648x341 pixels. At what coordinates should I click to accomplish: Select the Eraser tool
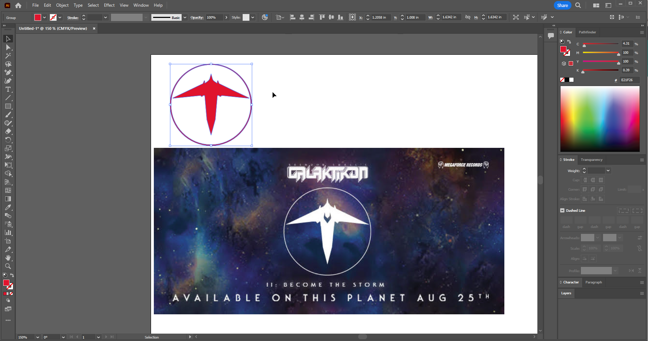8,132
